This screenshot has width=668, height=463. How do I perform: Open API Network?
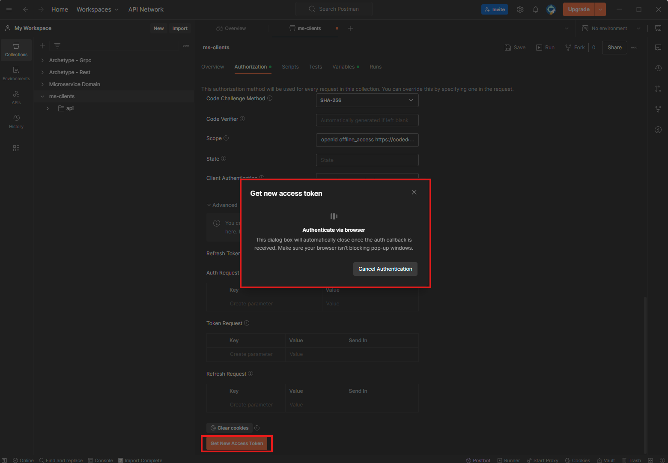[146, 9]
